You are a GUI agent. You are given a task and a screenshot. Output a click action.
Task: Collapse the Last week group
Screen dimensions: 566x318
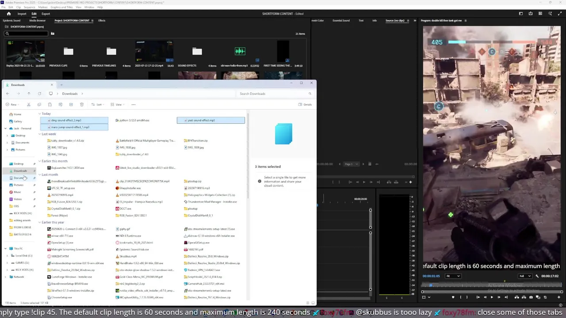click(x=40, y=134)
